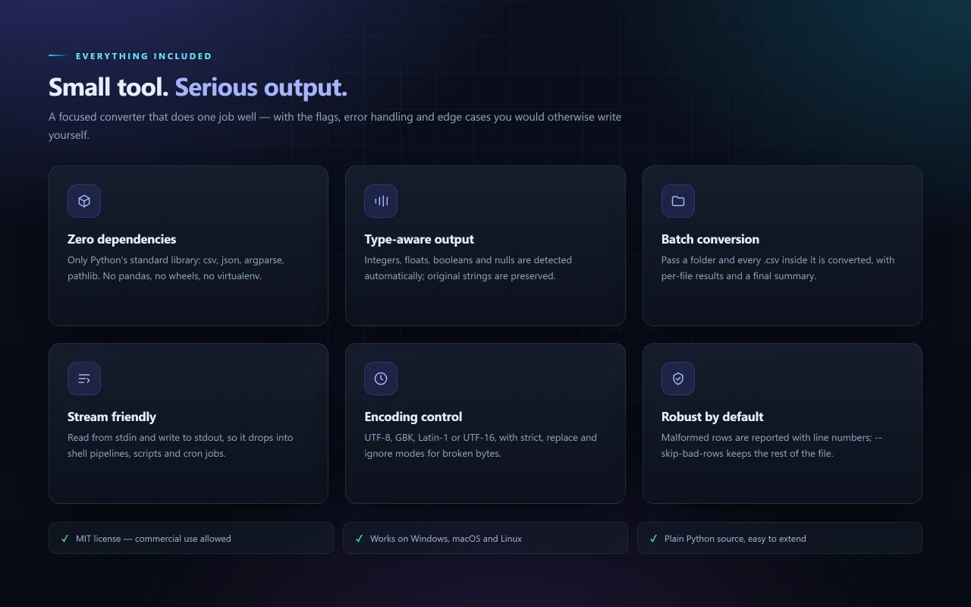Click the "A focused converter" intro paragraph
This screenshot has height=607, width=971.
pyautogui.click(x=335, y=126)
